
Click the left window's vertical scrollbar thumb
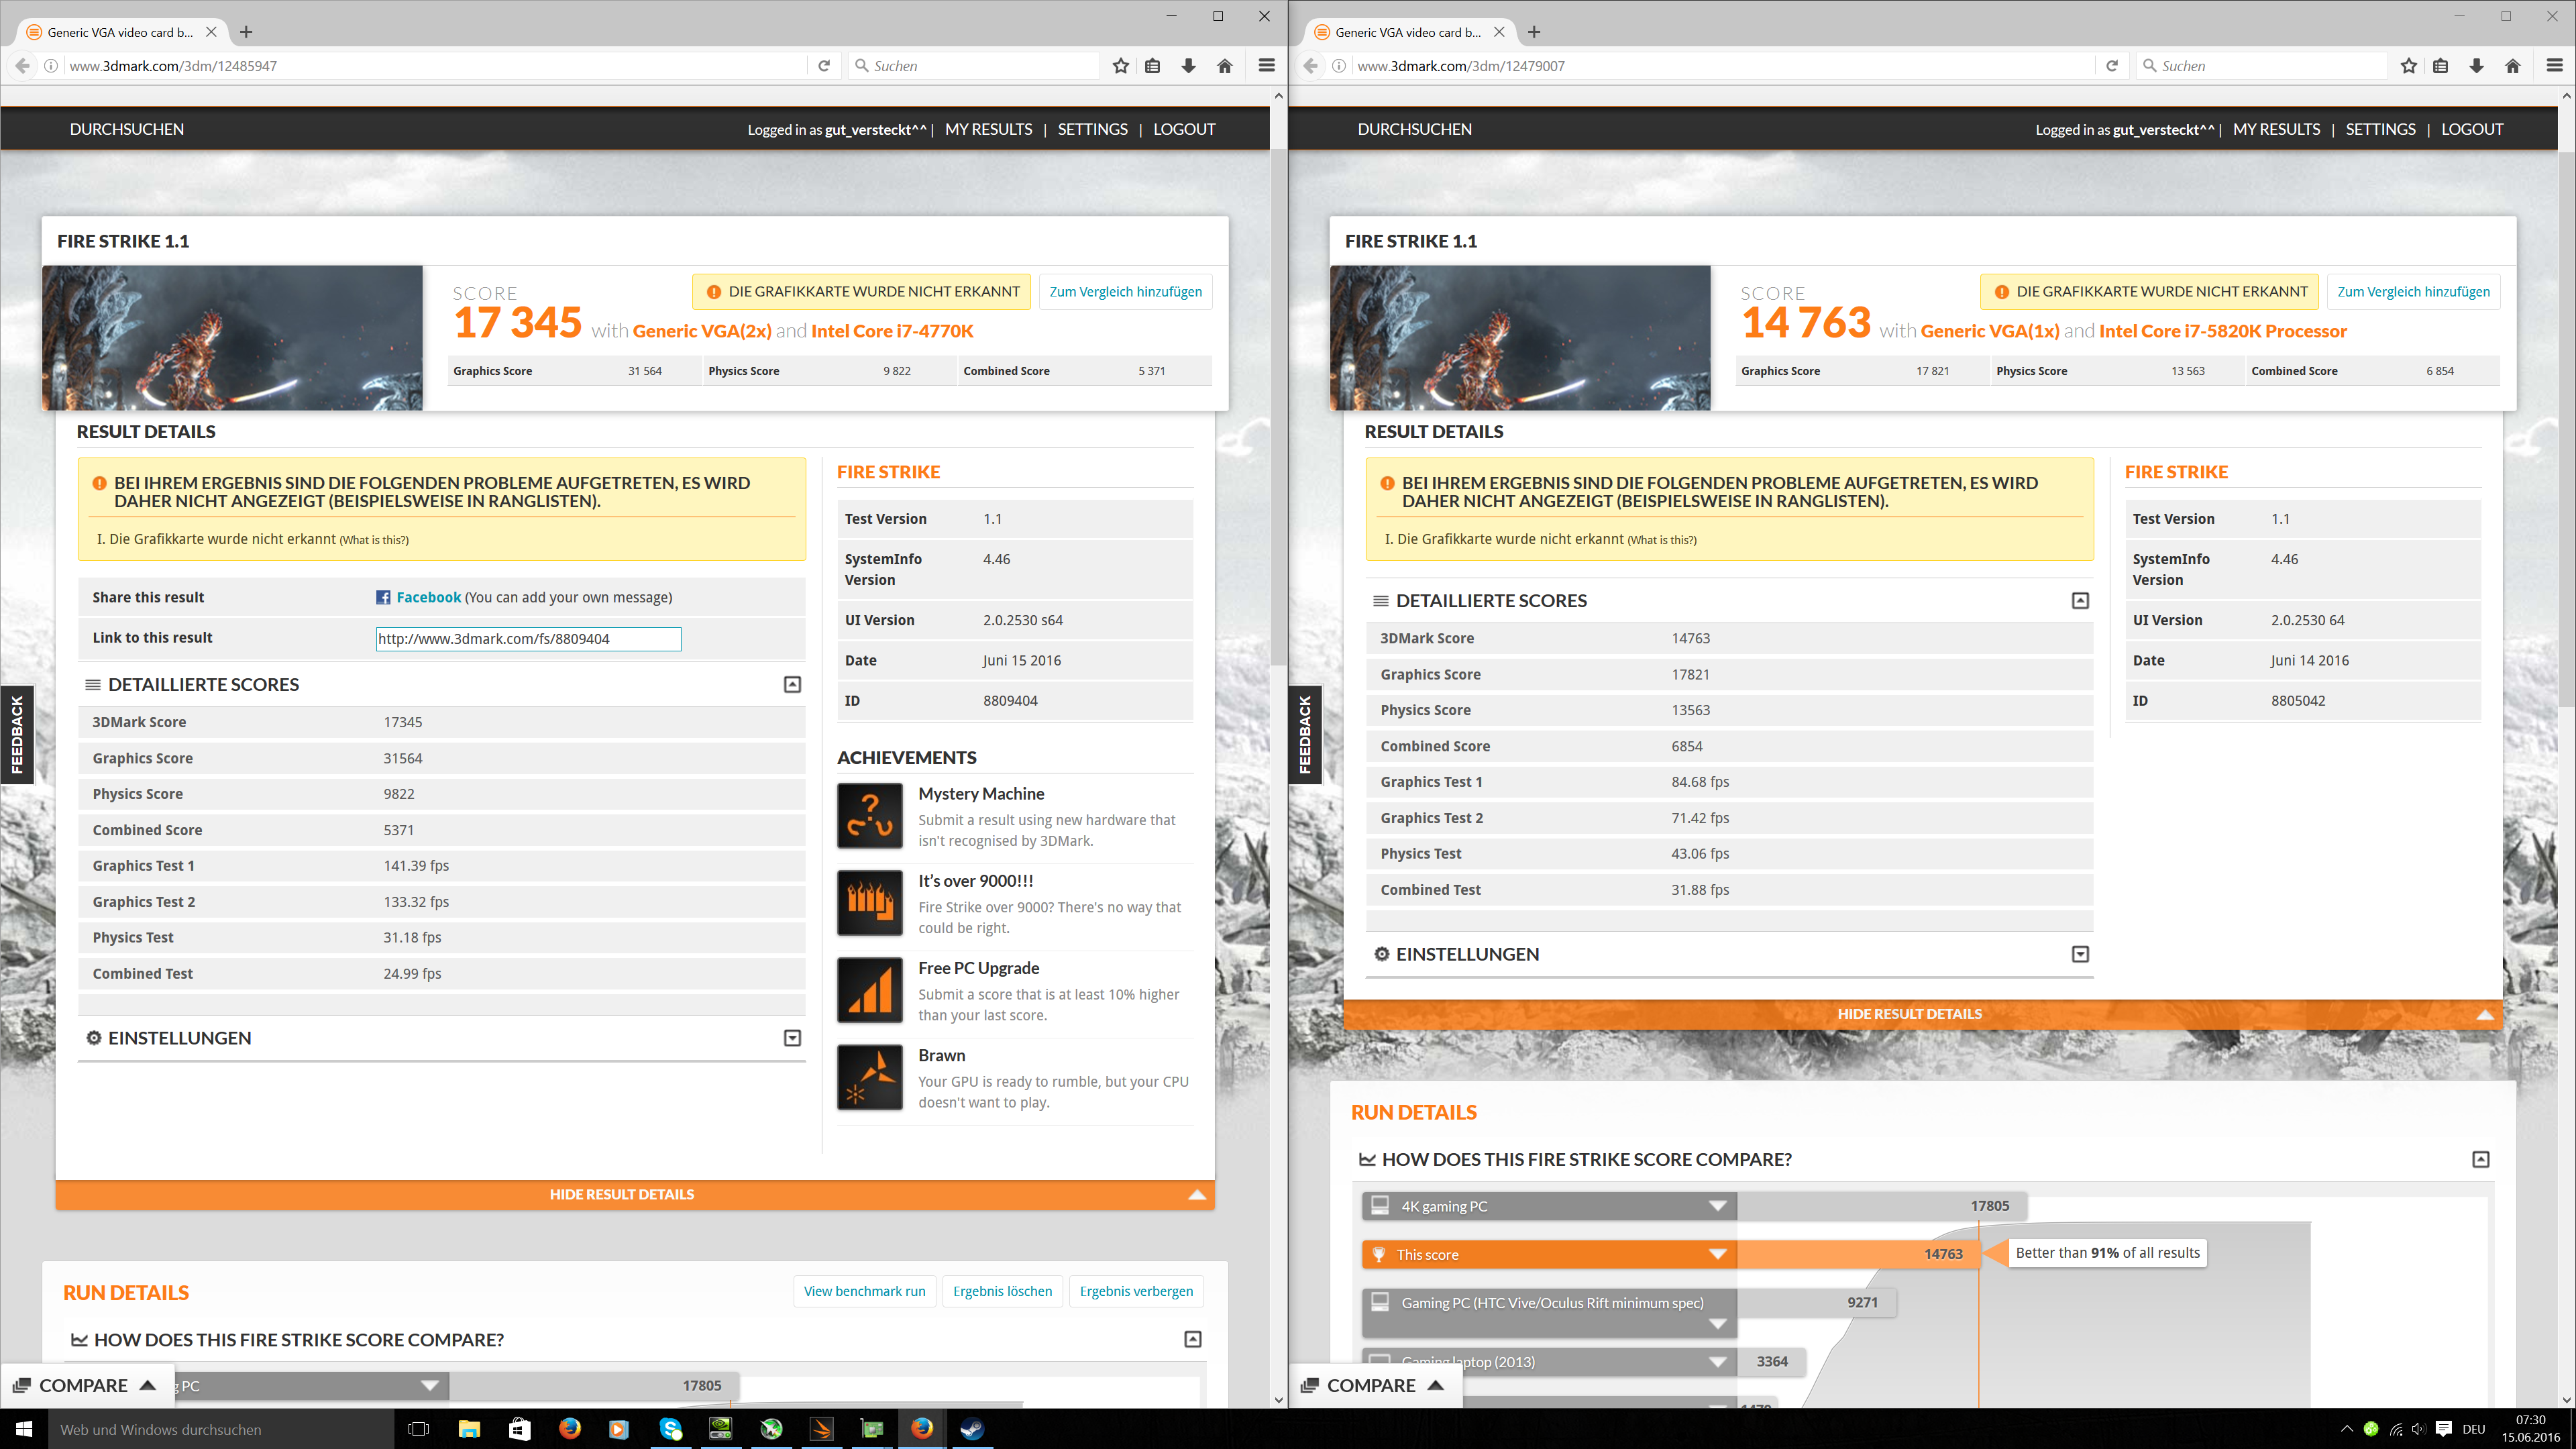1278,407
